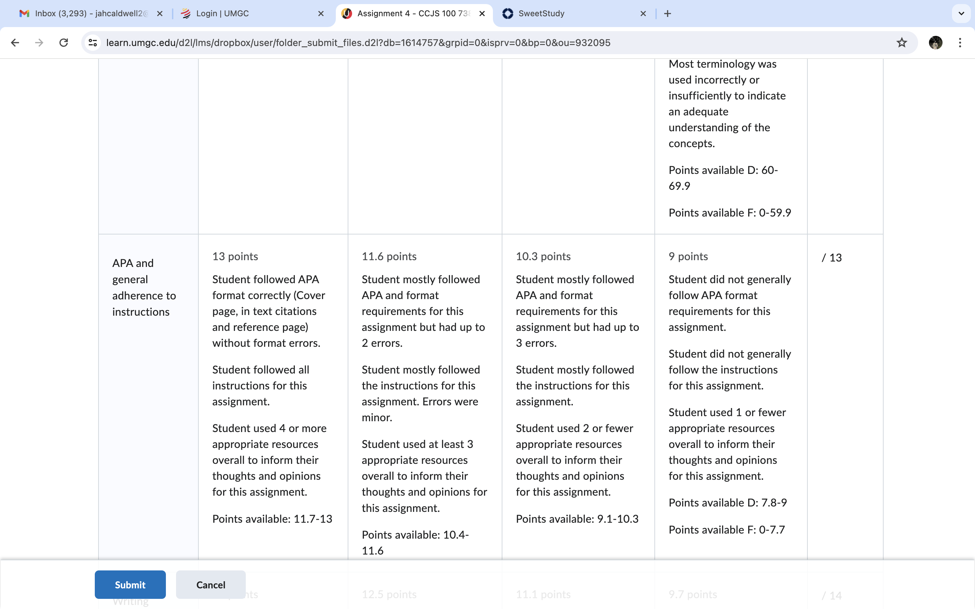Viewport: 975px width, 609px height.
Task: Close the Login | UMGC tab
Action: 321,14
